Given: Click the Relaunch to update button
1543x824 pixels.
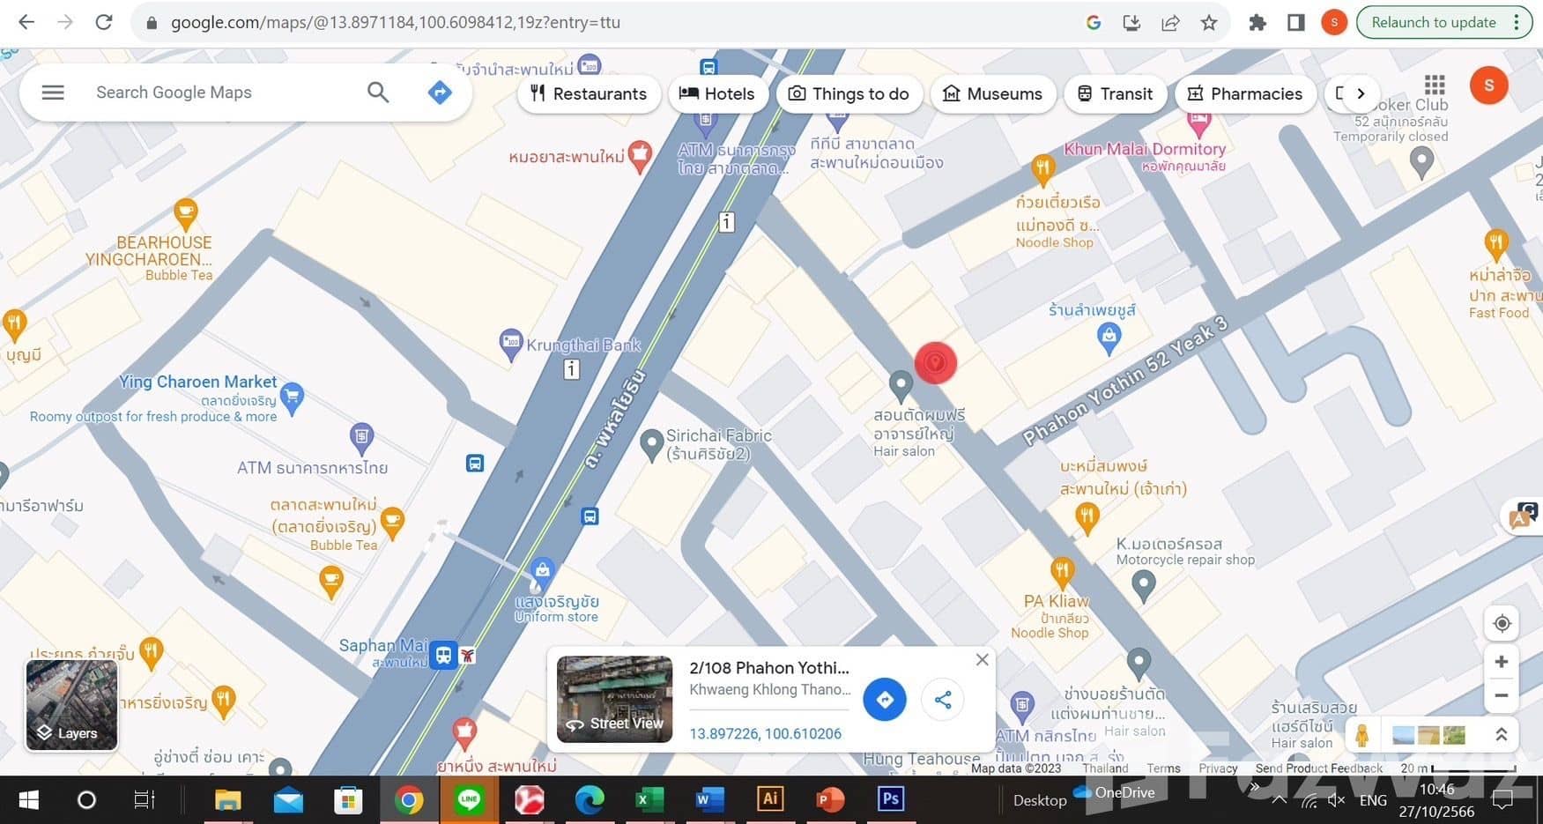Looking at the screenshot, I should click(x=1433, y=23).
